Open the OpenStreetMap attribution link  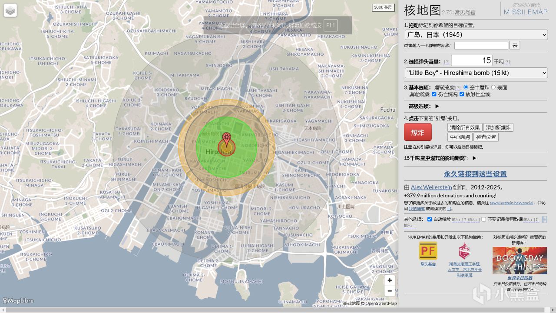[x=381, y=303]
